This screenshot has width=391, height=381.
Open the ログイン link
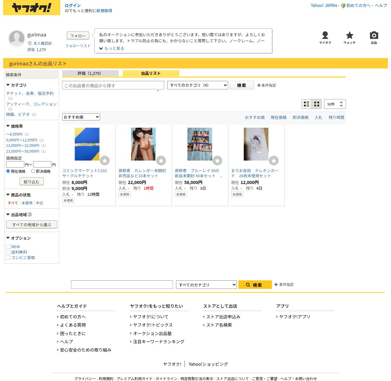pos(73,5)
